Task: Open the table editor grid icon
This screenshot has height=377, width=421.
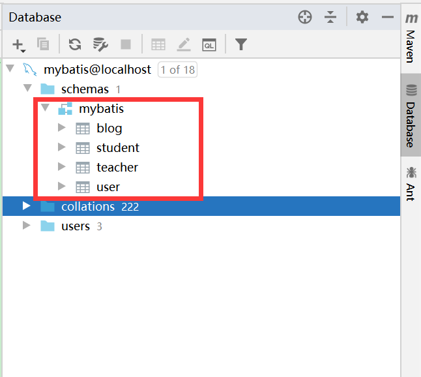Action: 158,44
